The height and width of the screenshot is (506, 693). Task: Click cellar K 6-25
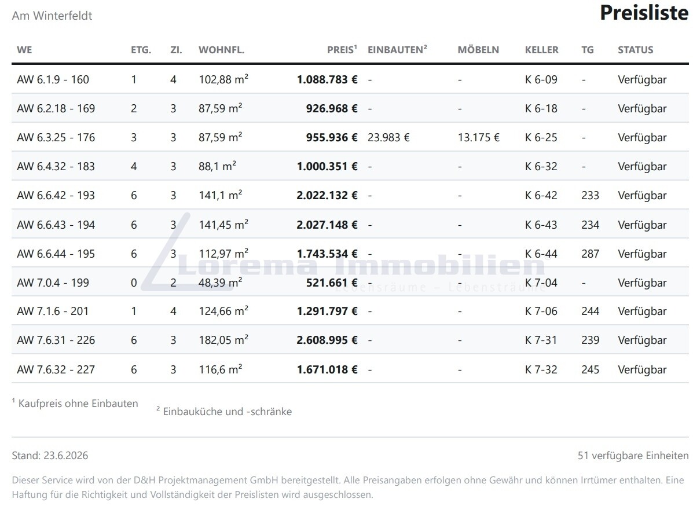pos(541,137)
